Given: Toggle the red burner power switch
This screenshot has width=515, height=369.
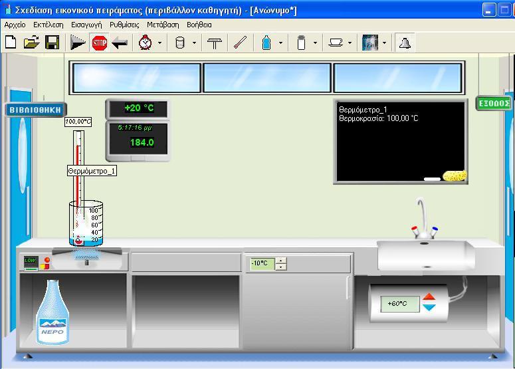Looking at the screenshot, I should pos(47,260).
